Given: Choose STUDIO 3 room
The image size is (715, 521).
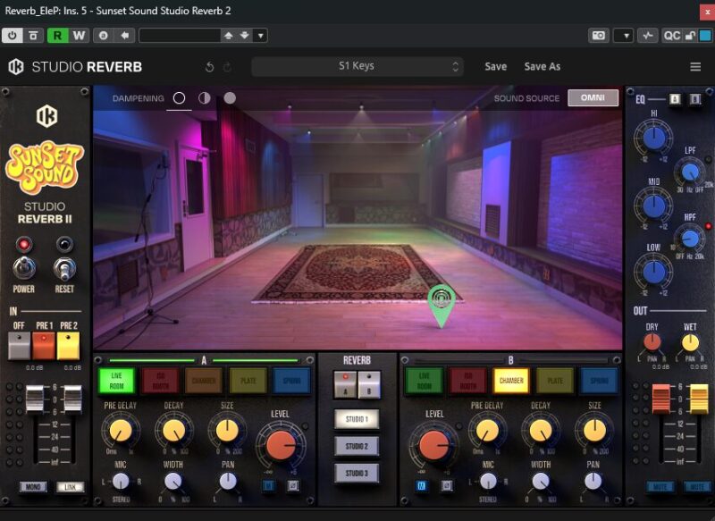Looking at the screenshot, I should (357, 473).
